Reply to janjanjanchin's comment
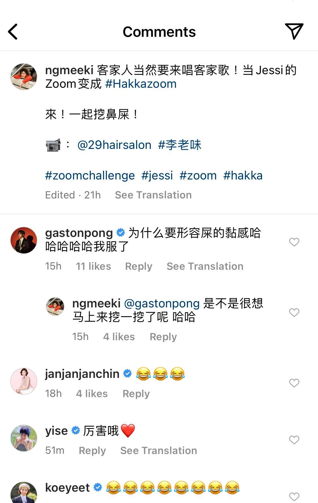The height and width of the screenshot is (503, 318). point(136,394)
